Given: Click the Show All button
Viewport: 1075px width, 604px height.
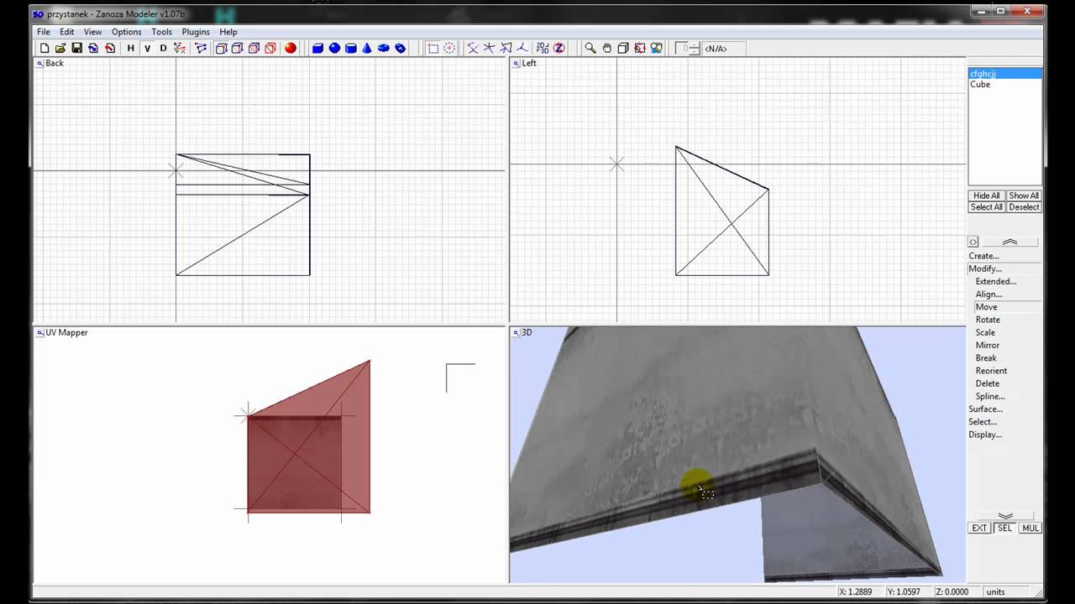Looking at the screenshot, I should tap(1024, 195).
